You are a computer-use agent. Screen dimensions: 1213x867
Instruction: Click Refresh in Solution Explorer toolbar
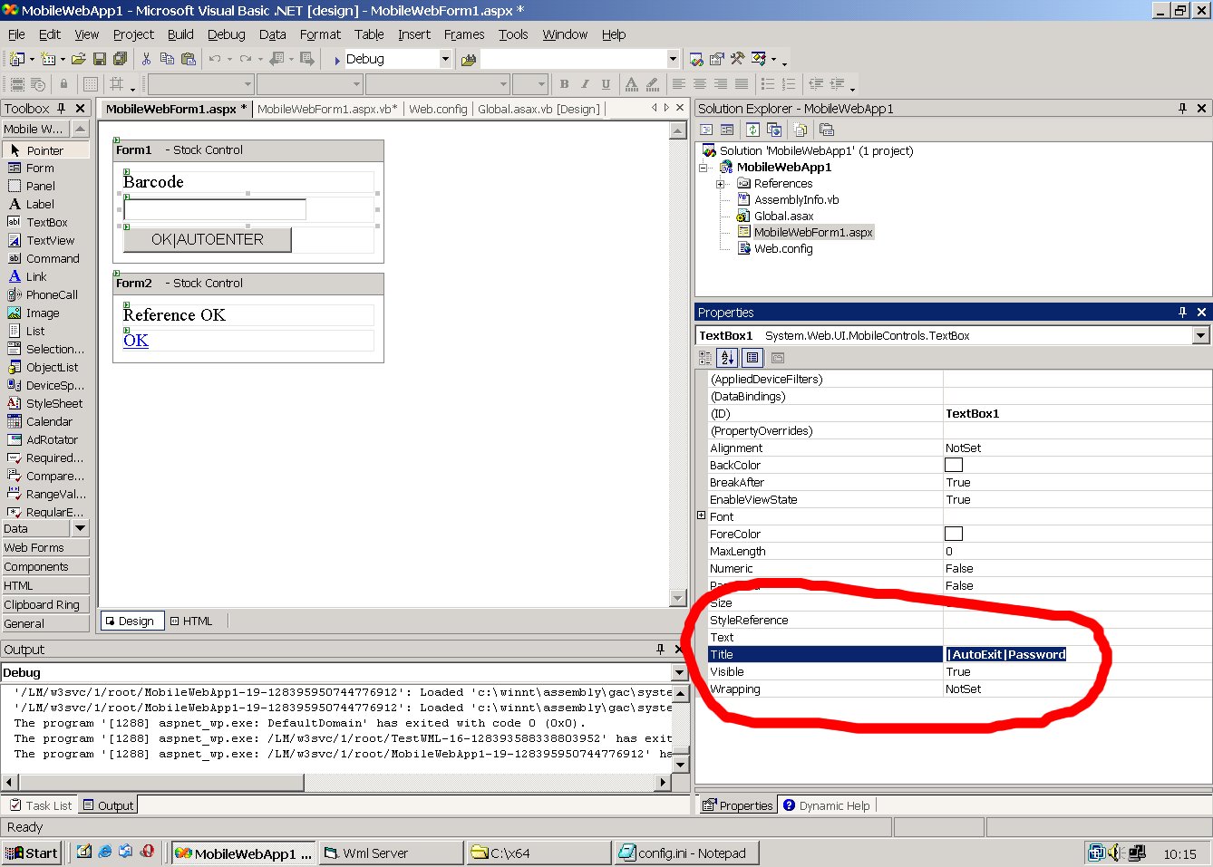[x=752, y=130]
